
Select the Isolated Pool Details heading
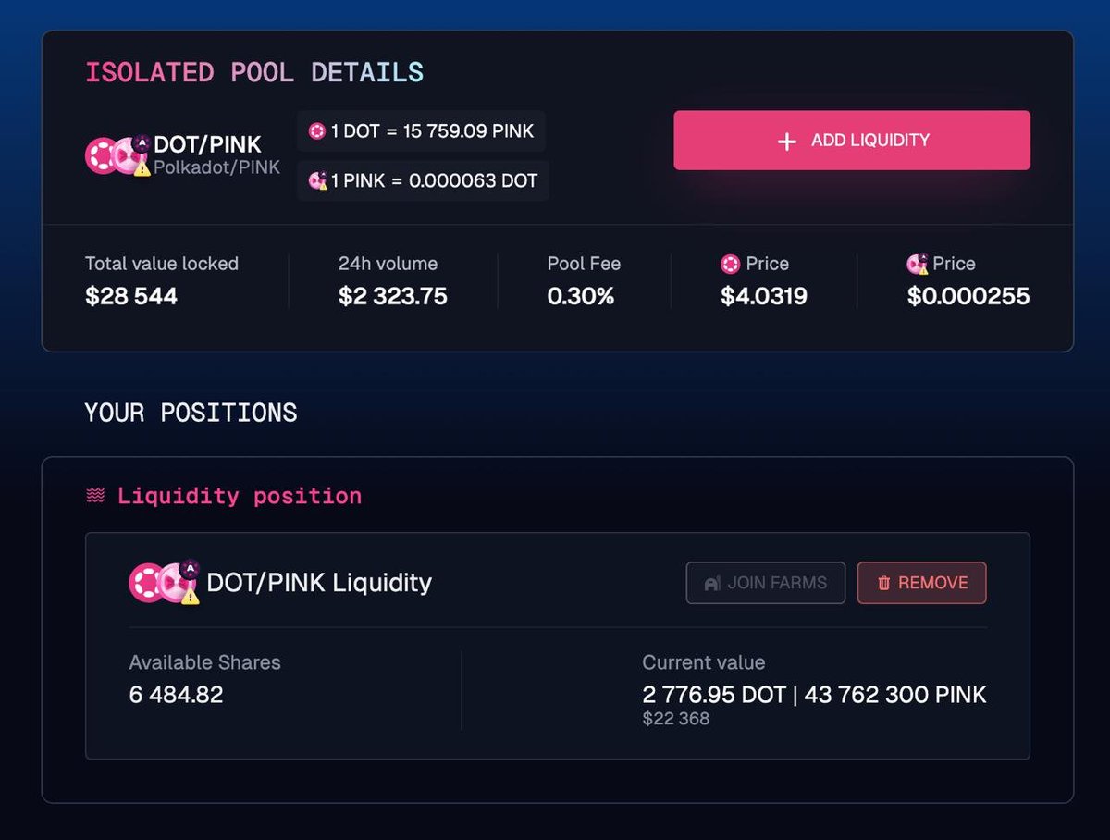click(255, 72)
